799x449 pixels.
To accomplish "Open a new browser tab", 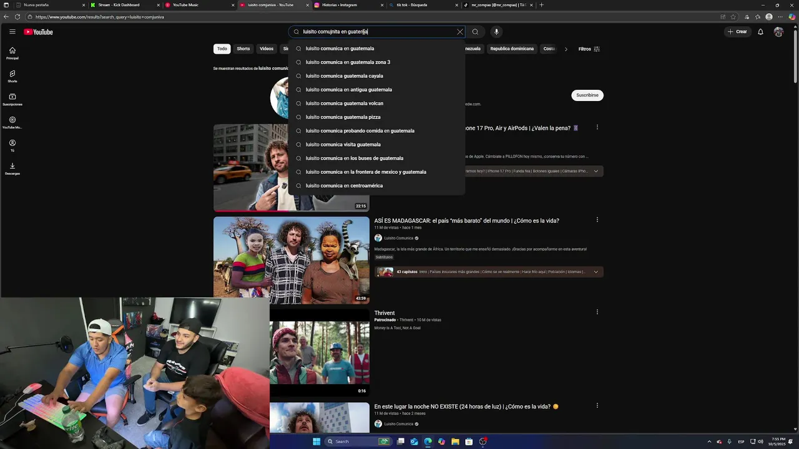I will 541,5.
